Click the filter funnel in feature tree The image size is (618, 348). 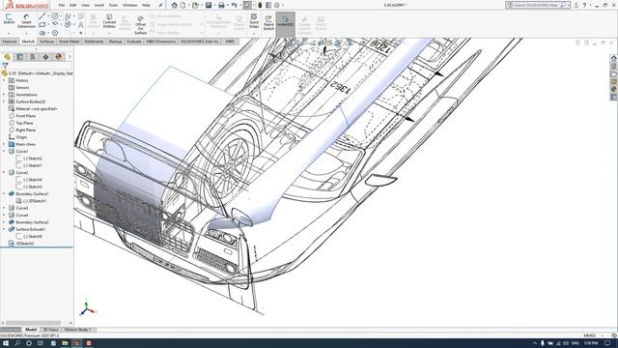click(5, 66)
